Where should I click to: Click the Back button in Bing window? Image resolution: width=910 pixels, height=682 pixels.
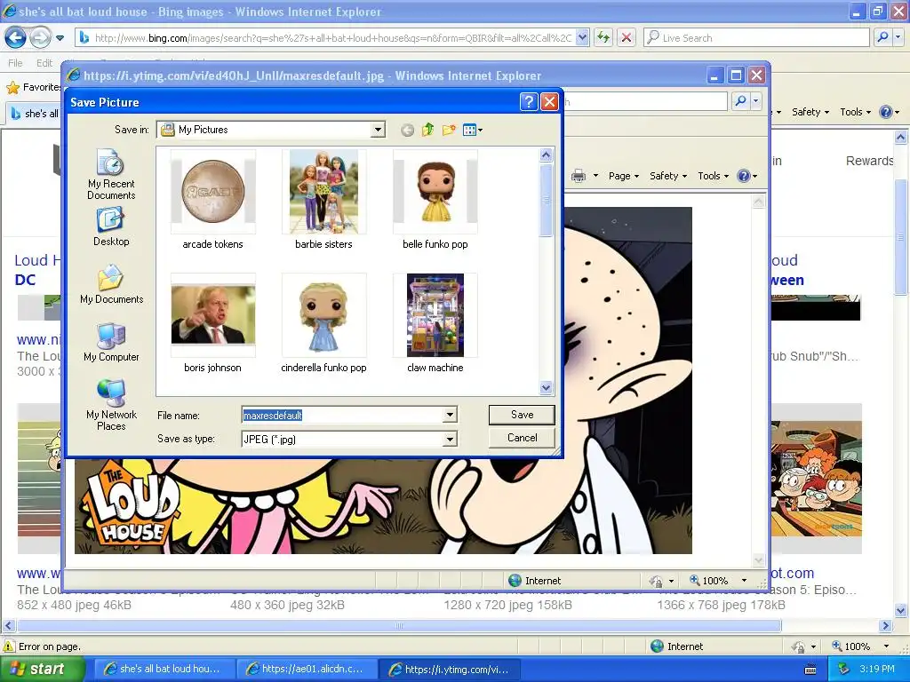coord(15,37)
